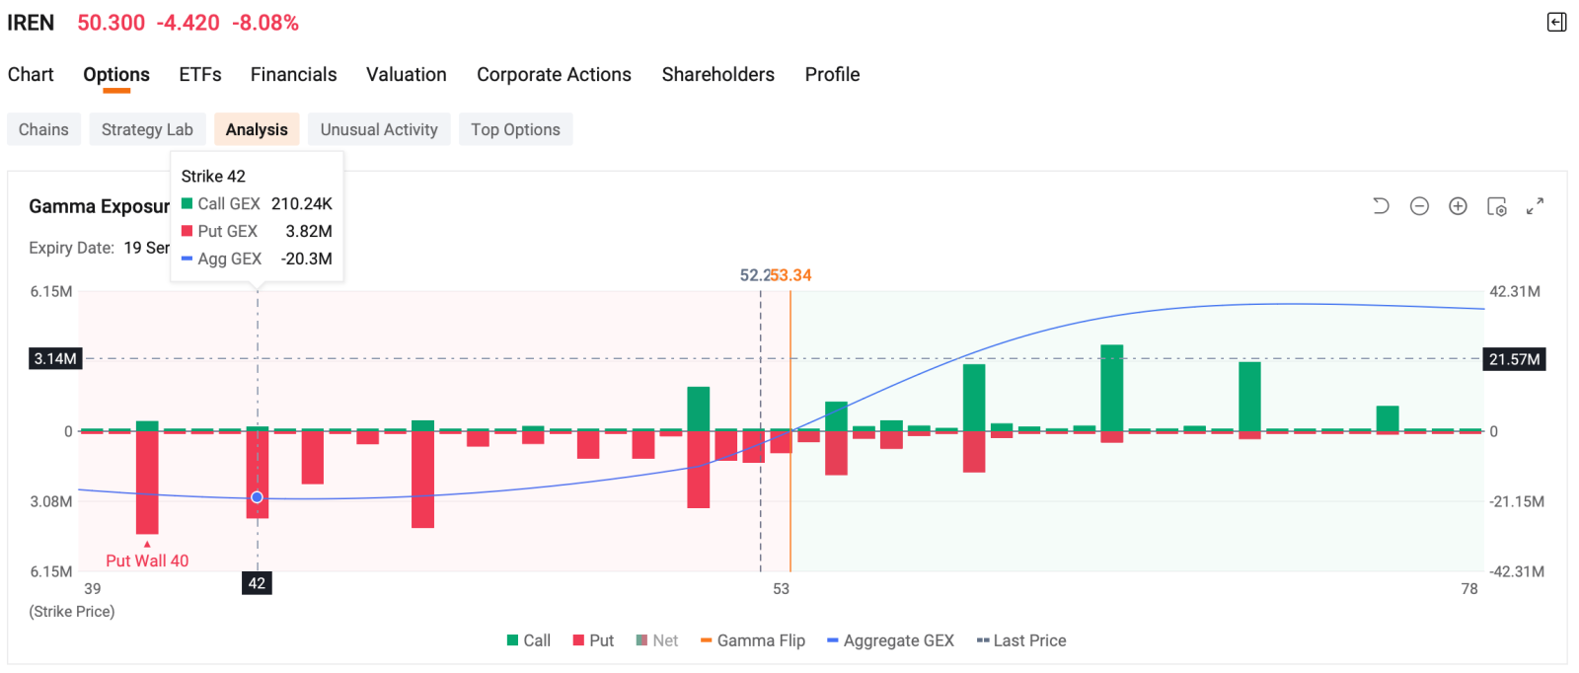Open chart settings icon
The image size is (1579, 673).
coord(1496,206)
